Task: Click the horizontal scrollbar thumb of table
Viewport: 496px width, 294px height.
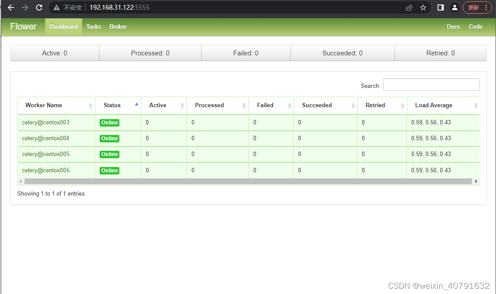Action: 248,181
